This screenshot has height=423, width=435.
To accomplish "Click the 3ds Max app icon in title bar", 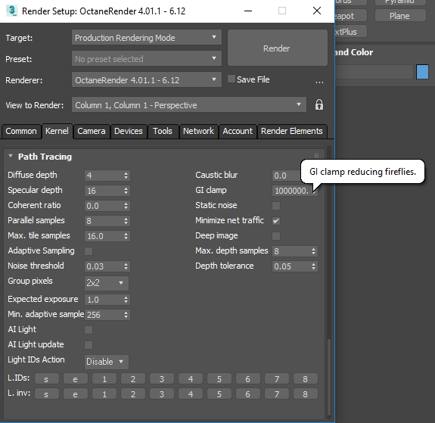I will [x=11, y=11].
